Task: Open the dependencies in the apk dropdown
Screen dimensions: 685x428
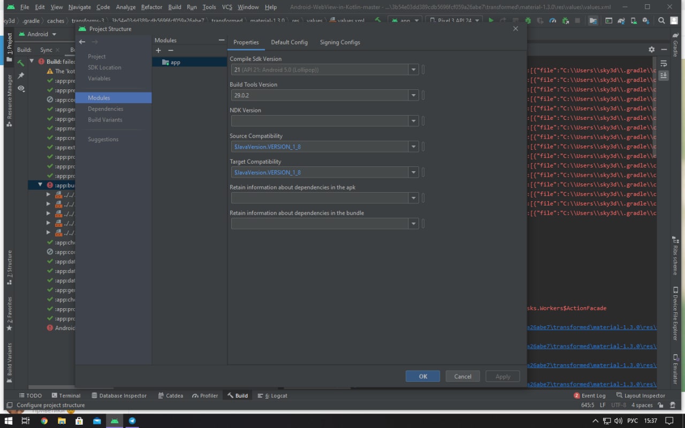Action: pos(413,198)
